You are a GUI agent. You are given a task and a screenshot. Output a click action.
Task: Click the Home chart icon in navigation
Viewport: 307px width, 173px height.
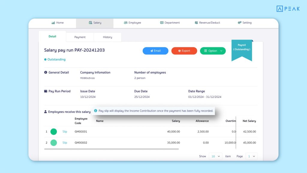point(53,23)
